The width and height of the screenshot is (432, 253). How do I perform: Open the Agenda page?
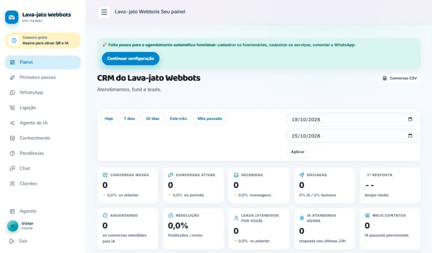pos(43,211)
